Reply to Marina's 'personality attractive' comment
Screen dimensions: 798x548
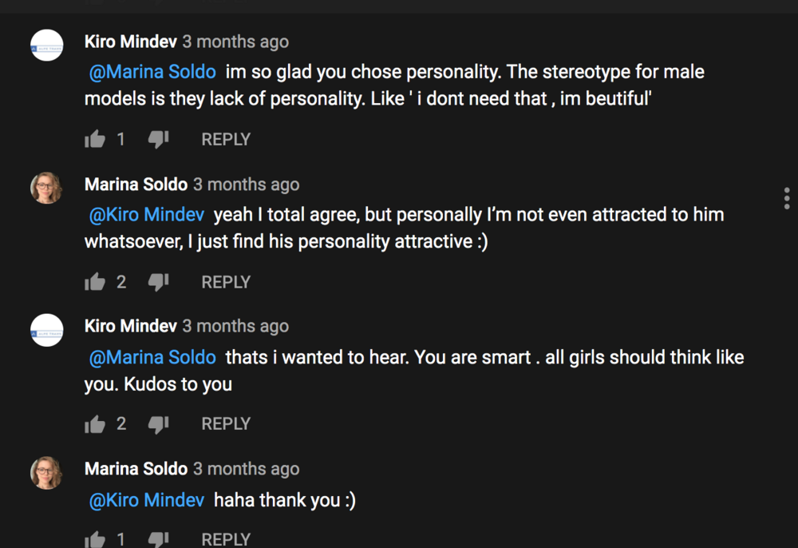(x=226, y=282)
